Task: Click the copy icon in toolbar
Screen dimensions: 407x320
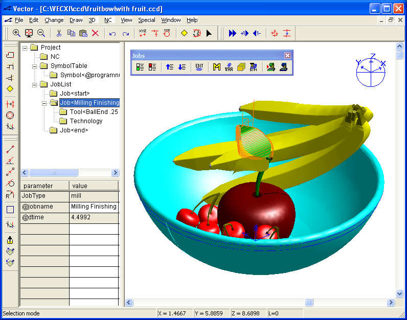Action: point(71,33)
